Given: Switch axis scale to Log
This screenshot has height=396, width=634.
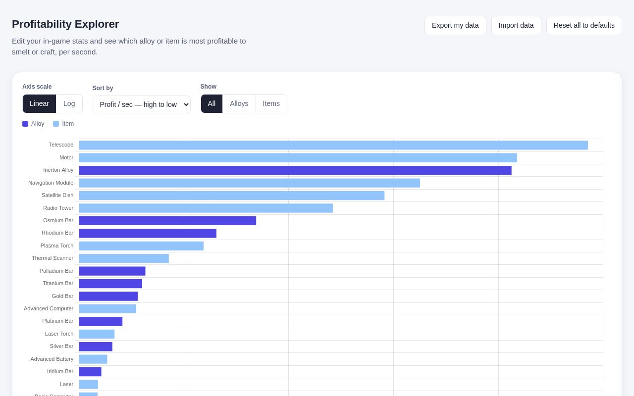Looking at the screenshot, I should (69, 103).
